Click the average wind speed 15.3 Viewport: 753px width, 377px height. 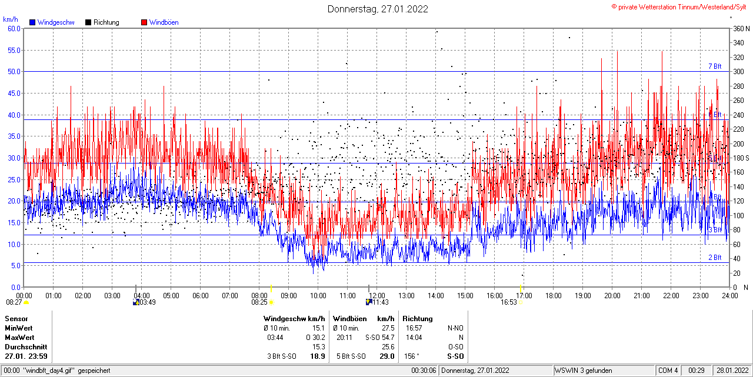(318, 347)
